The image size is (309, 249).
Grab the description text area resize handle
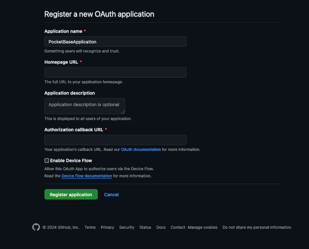(123, 112)
